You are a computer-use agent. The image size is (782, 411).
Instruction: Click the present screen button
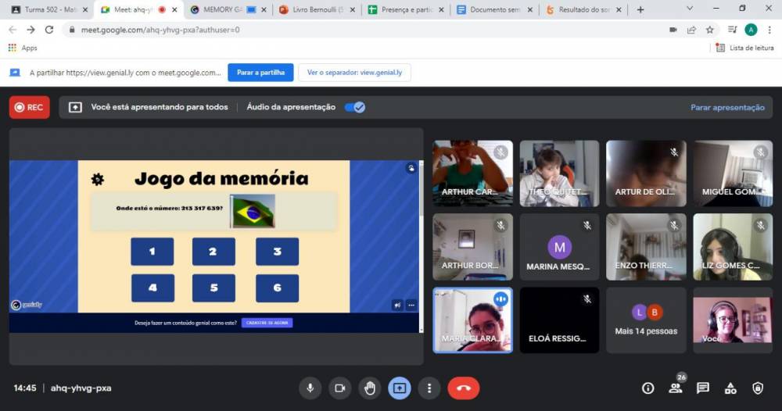tap(400, 388)
